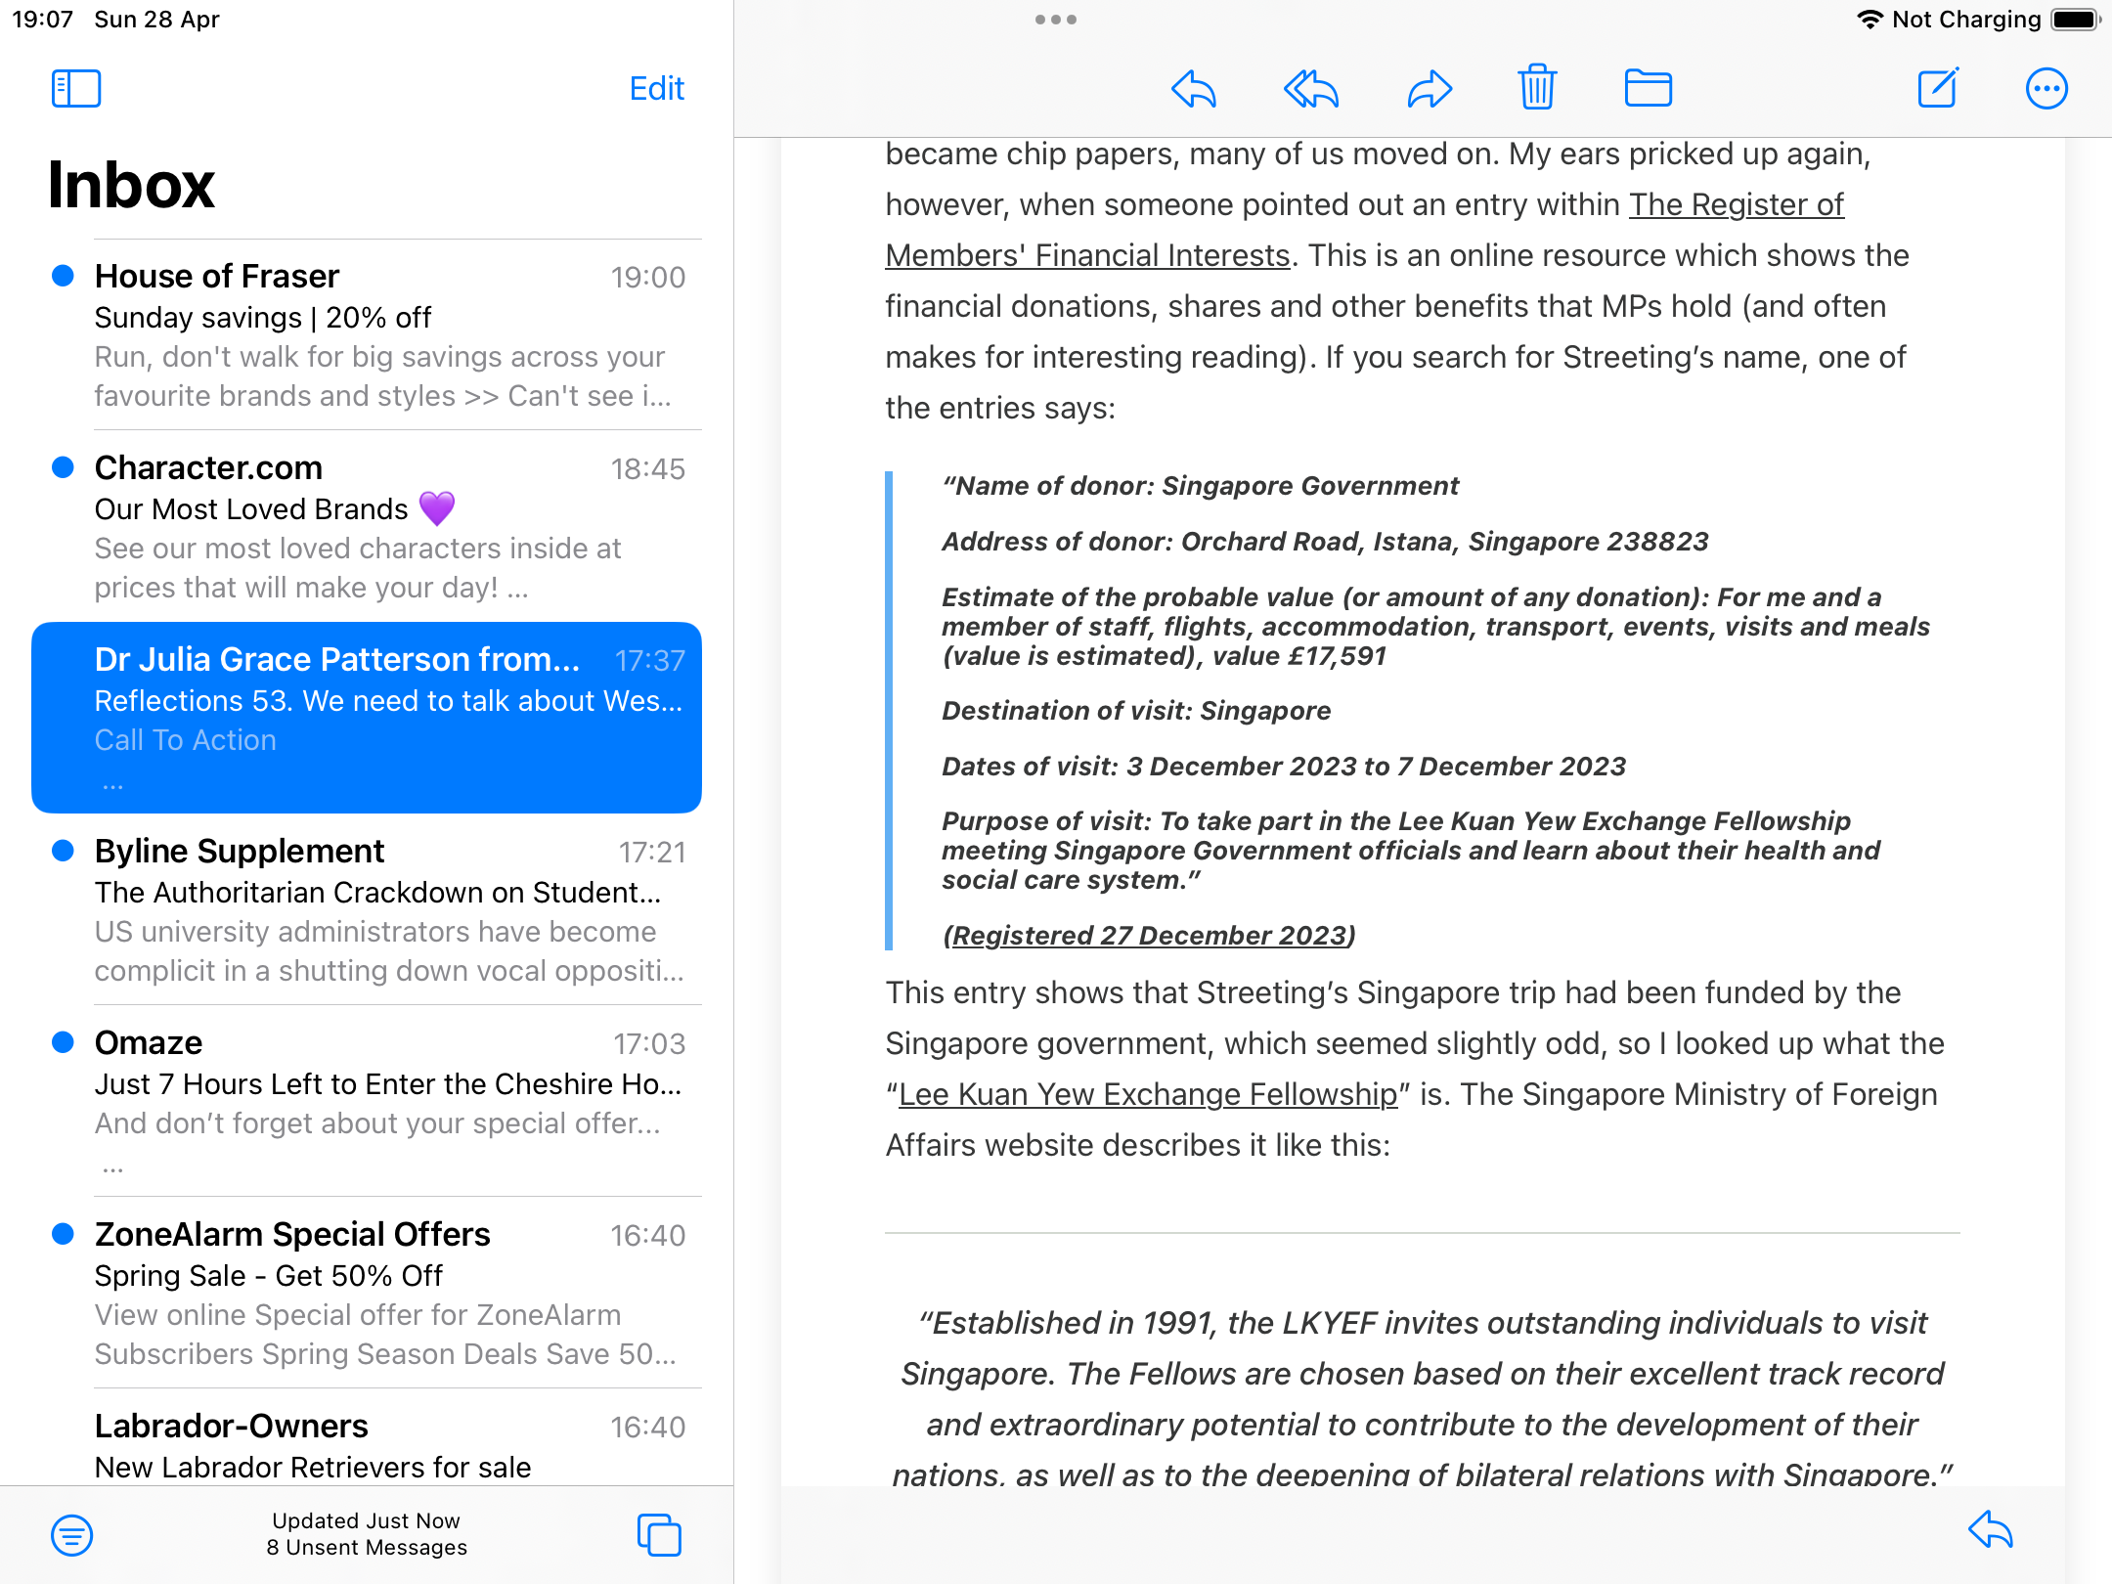The height and width of the screenshot is (1584, 2112).
Task: Open ZoneAlarm Special Offers email
Action: click(x=367, y=1294)
